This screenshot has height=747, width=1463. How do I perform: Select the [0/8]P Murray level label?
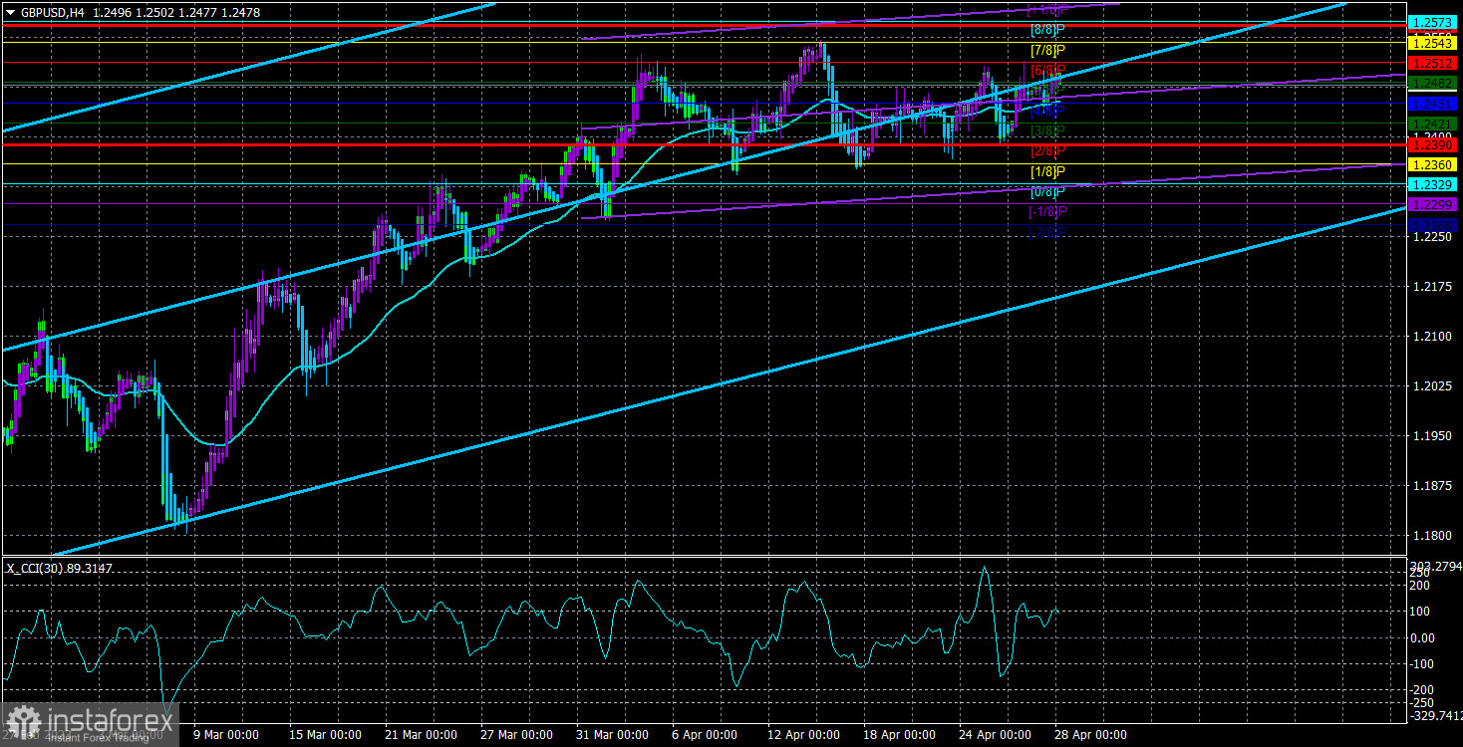pos(1047,191)
